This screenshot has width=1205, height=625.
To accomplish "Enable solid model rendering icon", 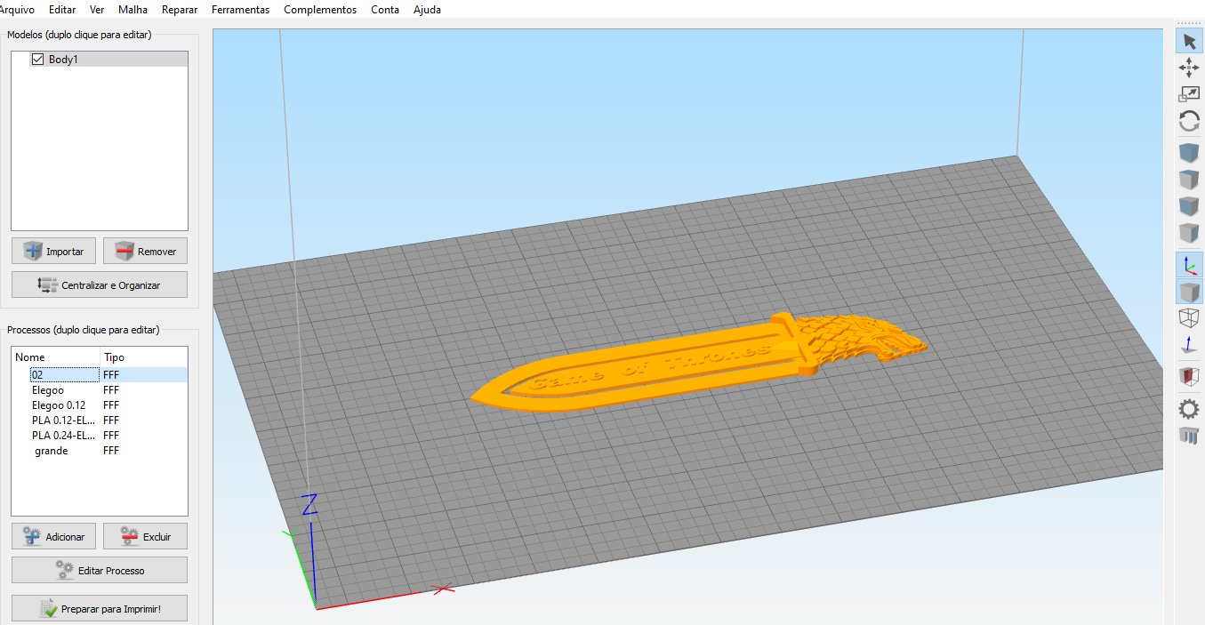I will (1189, 292).
